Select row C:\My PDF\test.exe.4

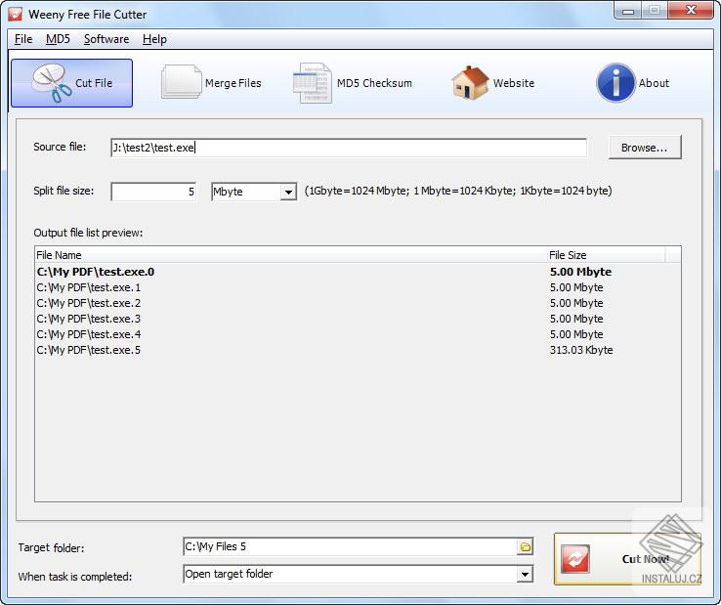coord(358,334)
